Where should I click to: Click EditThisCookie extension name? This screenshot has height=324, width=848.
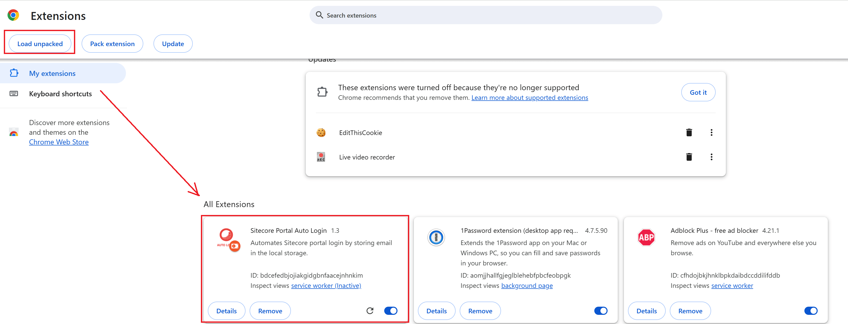(361, 132)
